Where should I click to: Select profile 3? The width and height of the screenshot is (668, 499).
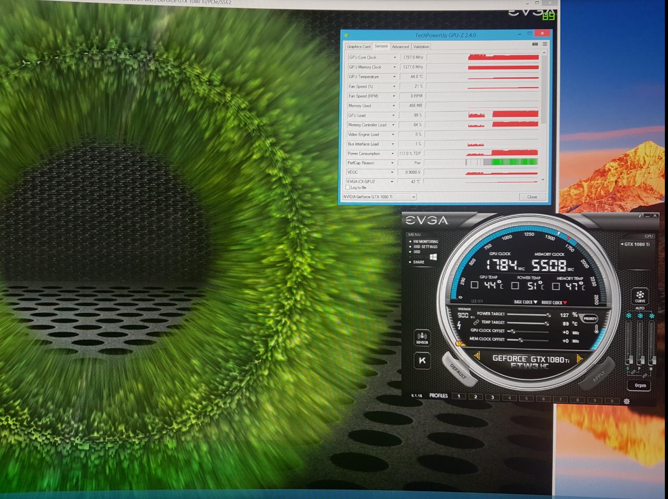(x=492, y=397)
